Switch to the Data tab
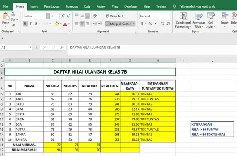The width and height of the screenshot is (237, 156). (87, 6)
